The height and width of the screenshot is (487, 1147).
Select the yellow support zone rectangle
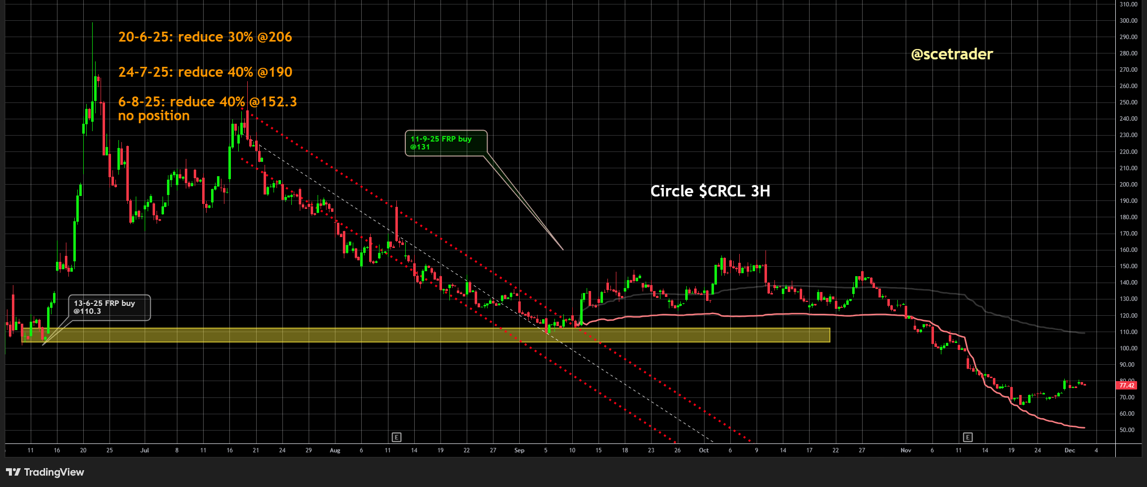[426, 335]
